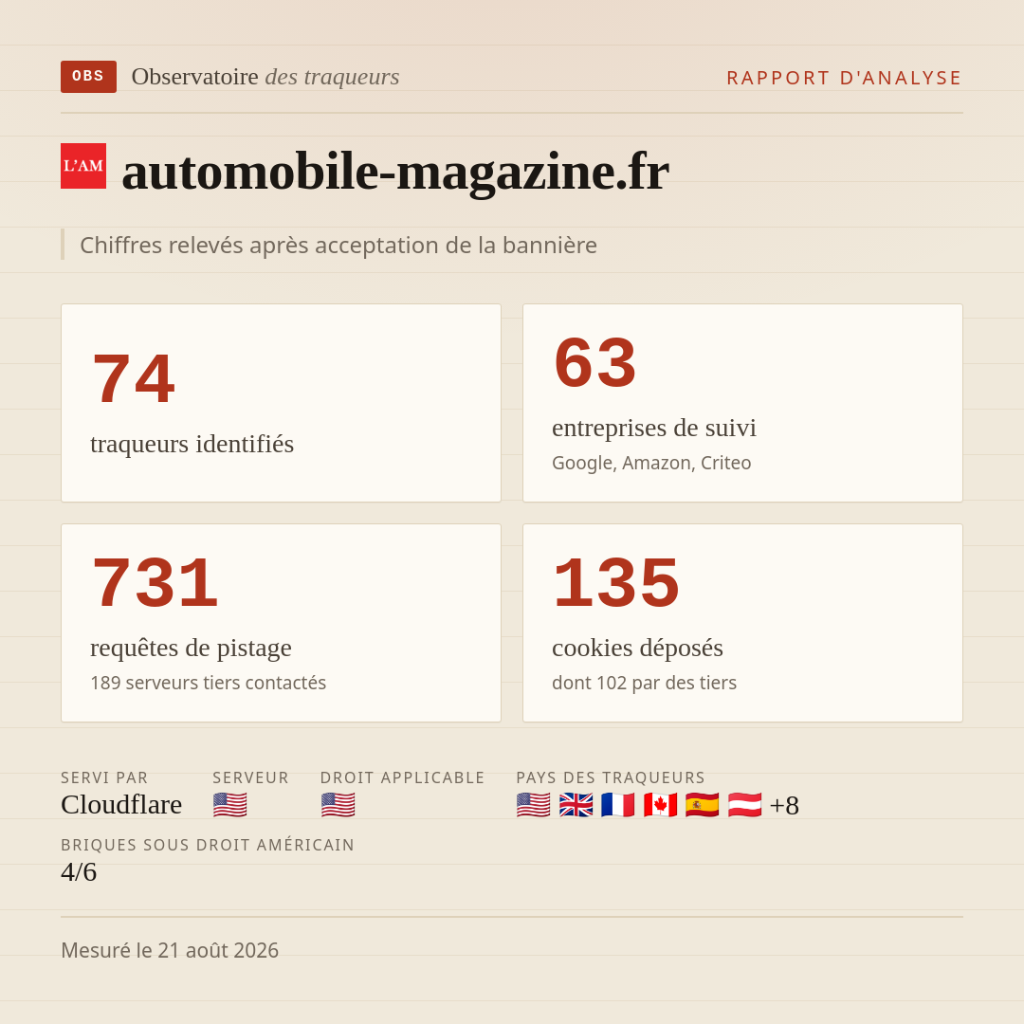Click the Canadian flag
The height and width of the screenshot is (1024, 1024).
[x=660, y=805]
